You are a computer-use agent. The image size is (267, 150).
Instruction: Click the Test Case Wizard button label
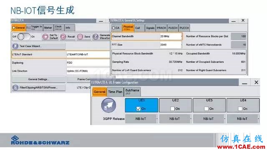[30, 46]
